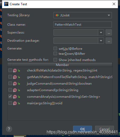Click the public lock icon on judgeCommand row
This screenshot has height=137, width=120.
tap(19, 84)
